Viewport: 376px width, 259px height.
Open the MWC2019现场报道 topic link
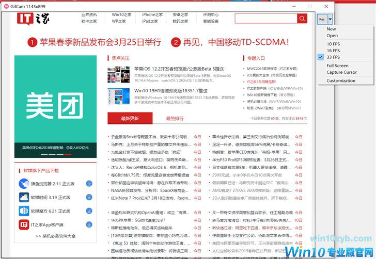pos(272,69)
